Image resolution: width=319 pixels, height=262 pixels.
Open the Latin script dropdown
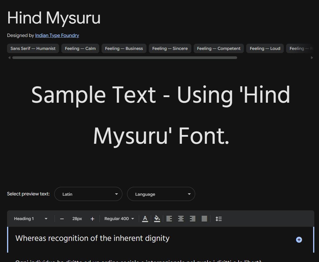(x=88, y=194)
